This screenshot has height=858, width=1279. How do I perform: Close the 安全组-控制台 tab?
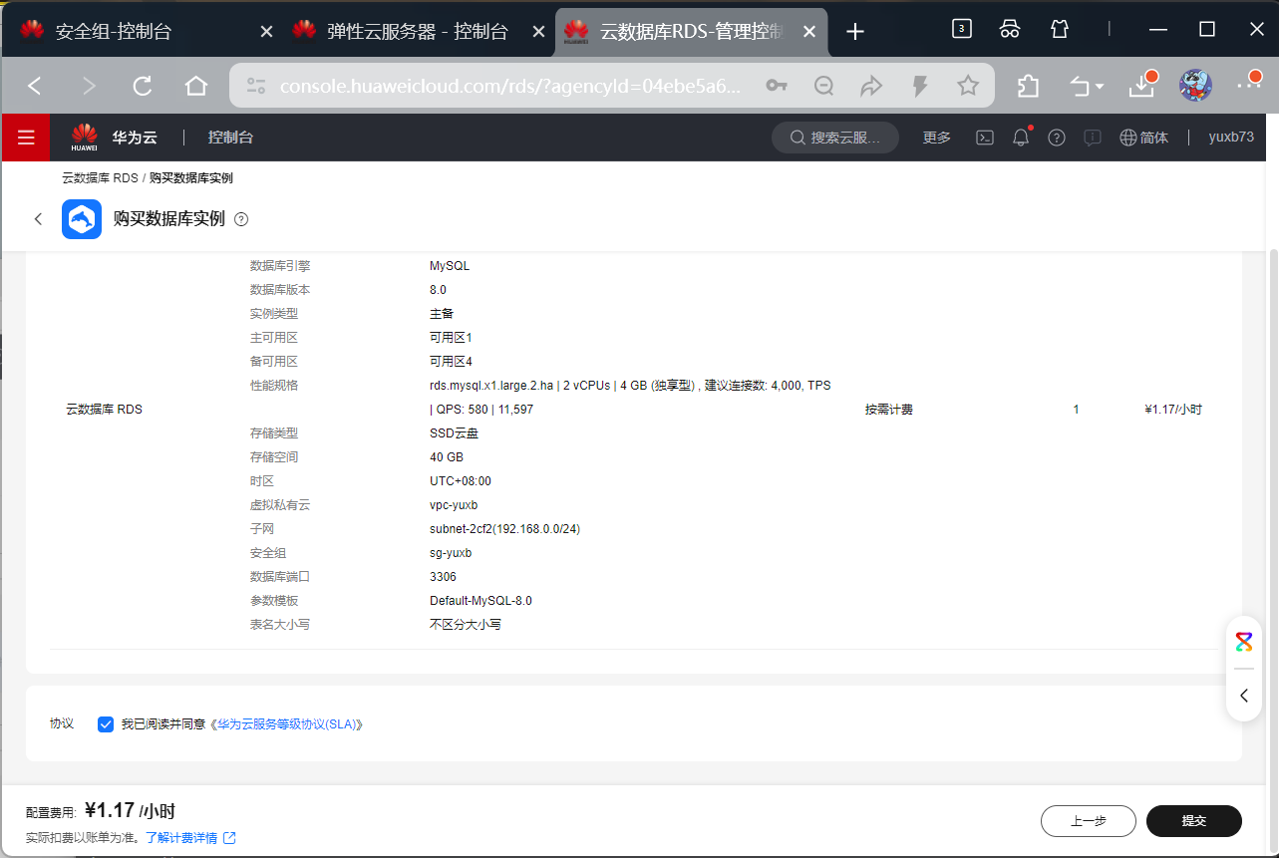[x=266, y=32]
